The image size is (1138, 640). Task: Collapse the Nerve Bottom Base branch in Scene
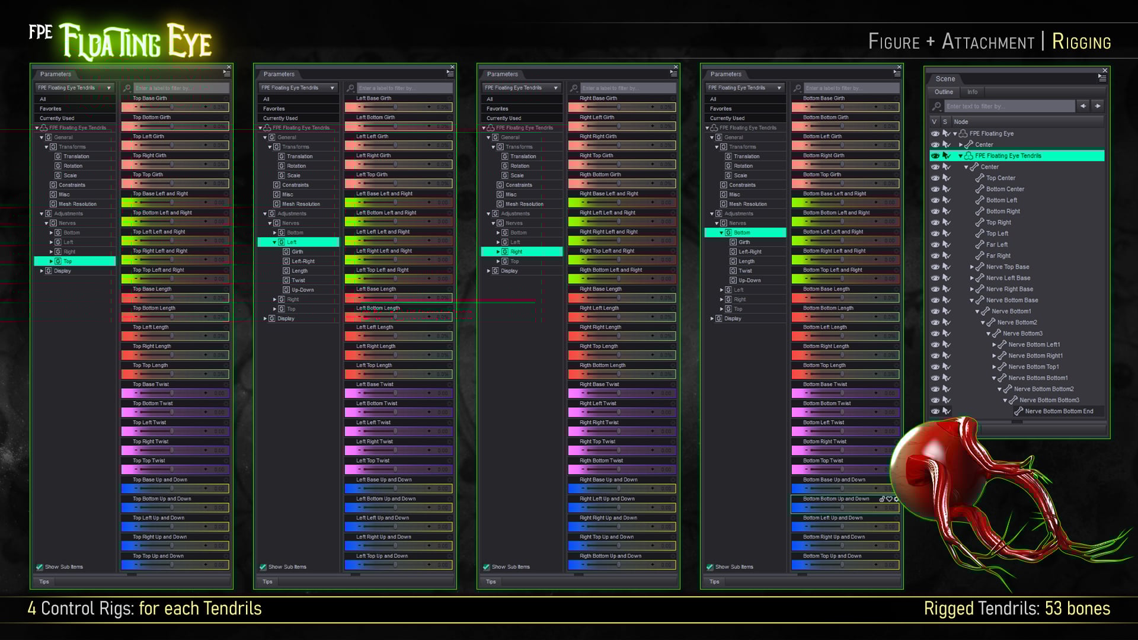click(971, 300)
